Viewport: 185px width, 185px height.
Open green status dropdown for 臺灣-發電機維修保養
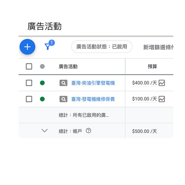point(42,99)
